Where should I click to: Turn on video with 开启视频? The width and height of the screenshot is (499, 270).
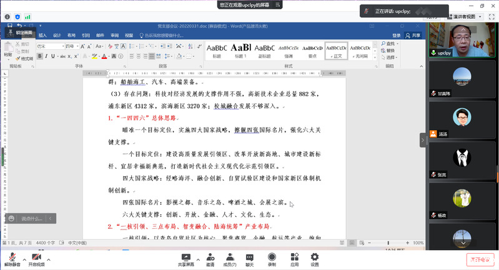[x=37, y=259]
